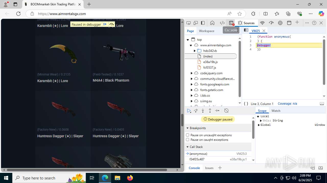Click the Step icon in debugger toolbar
The width and height of the screenshot is (327, 183).
(x=217, y=111)
